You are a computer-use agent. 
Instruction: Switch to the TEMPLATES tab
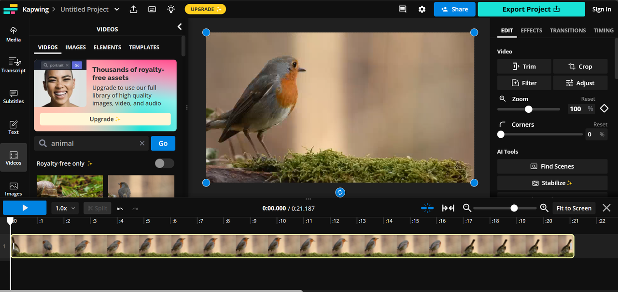click(144, 47)
